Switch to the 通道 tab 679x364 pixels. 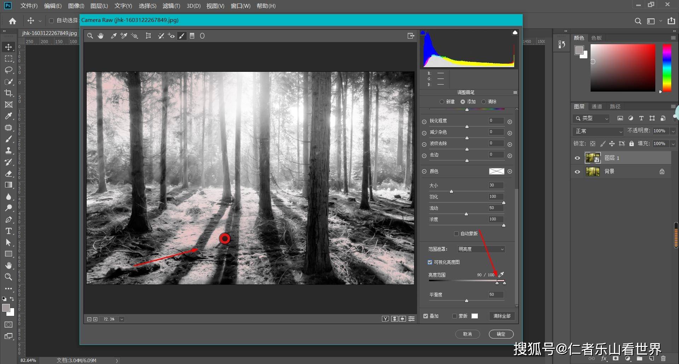pos(597,106)
